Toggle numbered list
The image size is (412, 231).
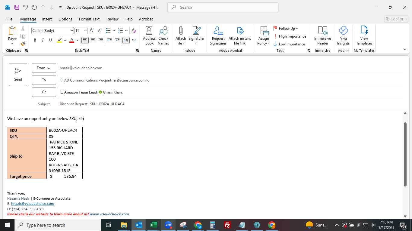pyautogui.click(x=121, y=31)
